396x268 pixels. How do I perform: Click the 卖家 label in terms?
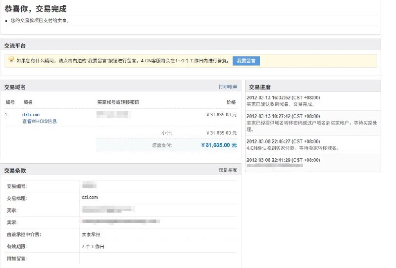(12, 223)
